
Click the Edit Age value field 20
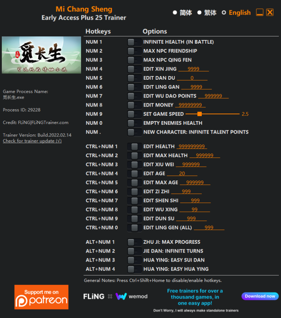182,174
